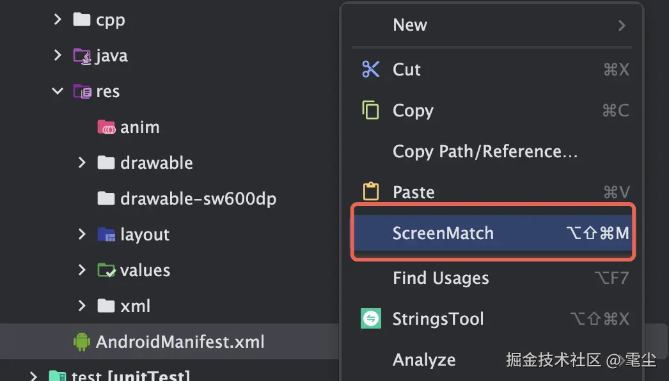Image resolution: width=669 pixels, height=381 pixels.
Task: Click the java folder icon
Action: coord(82,56)
